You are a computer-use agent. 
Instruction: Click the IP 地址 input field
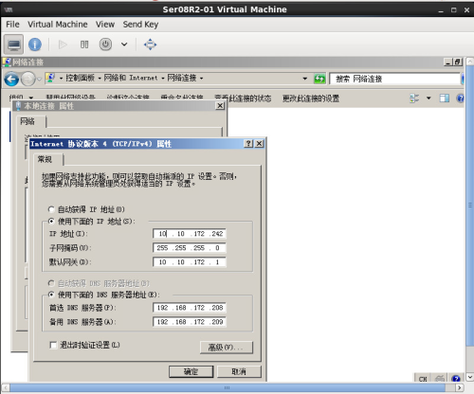click(x=190, y=234)
